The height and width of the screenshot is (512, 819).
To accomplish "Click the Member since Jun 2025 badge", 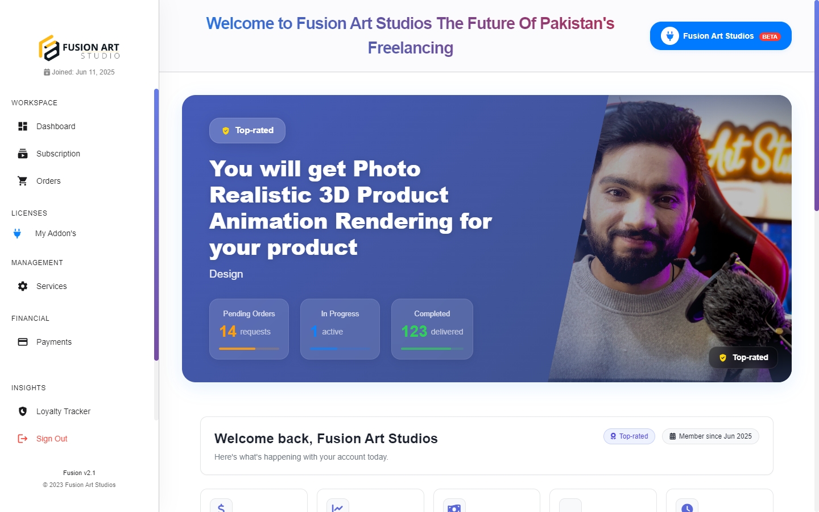I will click(x=710, y=436).
